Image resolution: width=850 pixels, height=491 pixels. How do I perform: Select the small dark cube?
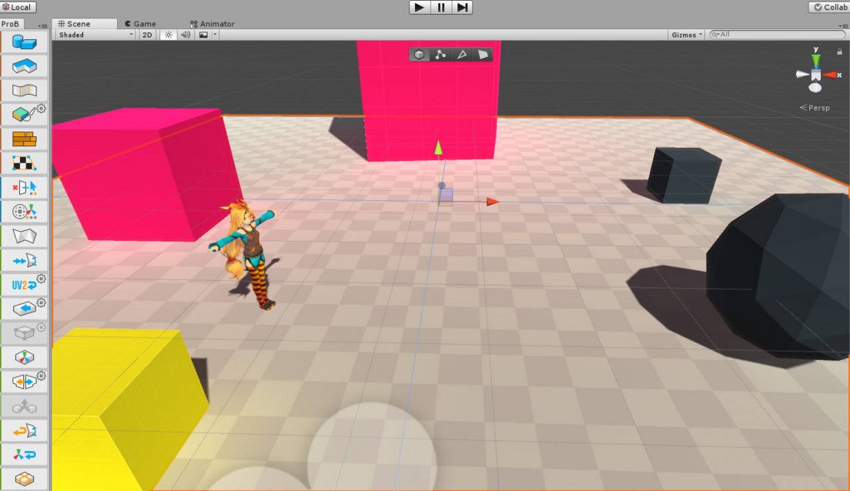[684, 174]
